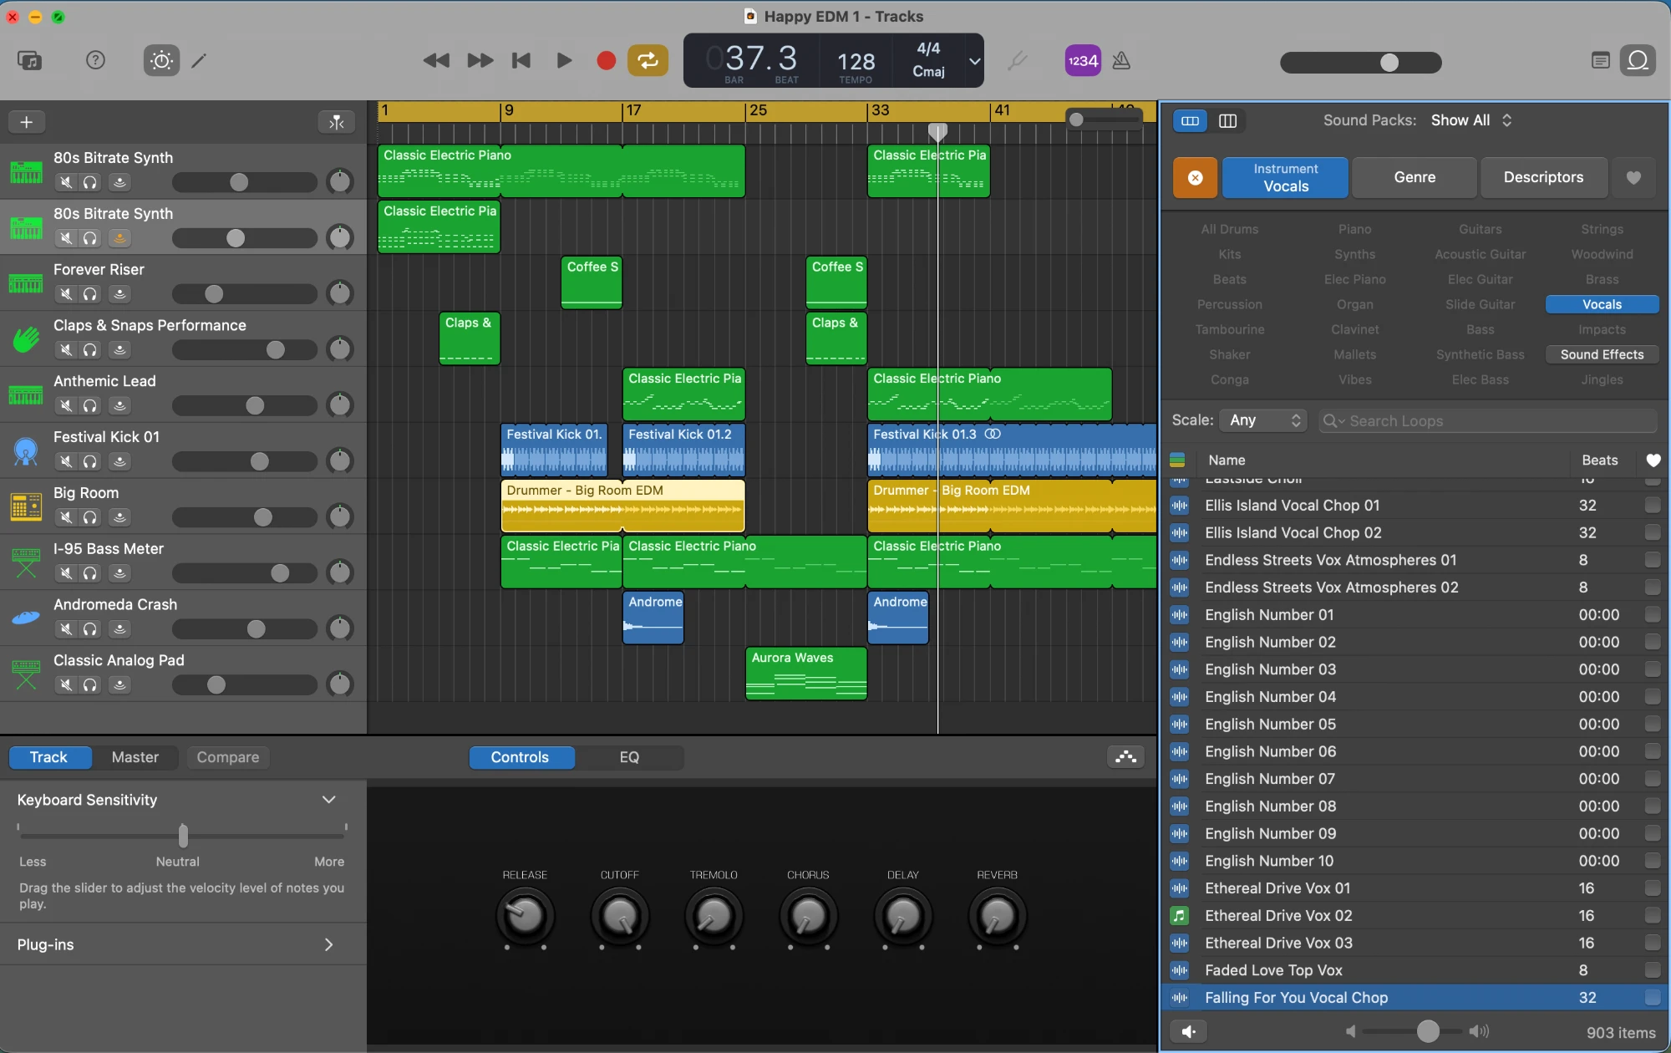Viewport: 1671px width, 1053px height.
Task: Mute the Forever Riser track
Action: (66, 294)
